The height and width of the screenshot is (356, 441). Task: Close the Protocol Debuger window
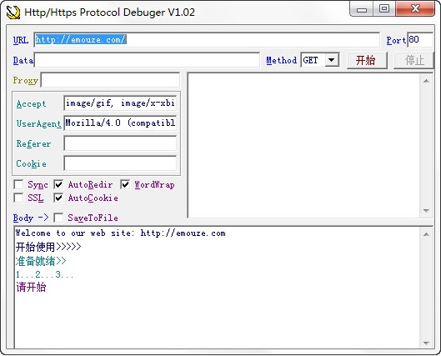tap(415, 8)
